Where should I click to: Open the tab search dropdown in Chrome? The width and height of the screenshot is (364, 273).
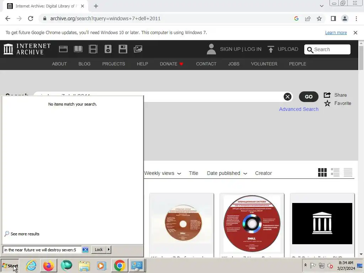pos(321,6)
